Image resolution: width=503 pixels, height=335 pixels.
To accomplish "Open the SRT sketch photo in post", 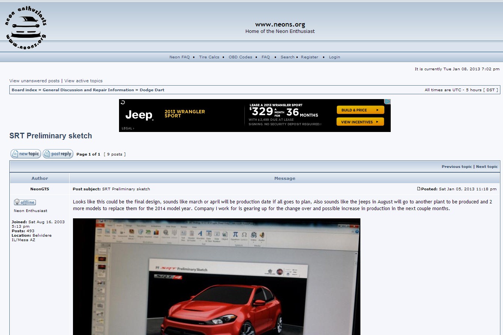I will [216, 277].
